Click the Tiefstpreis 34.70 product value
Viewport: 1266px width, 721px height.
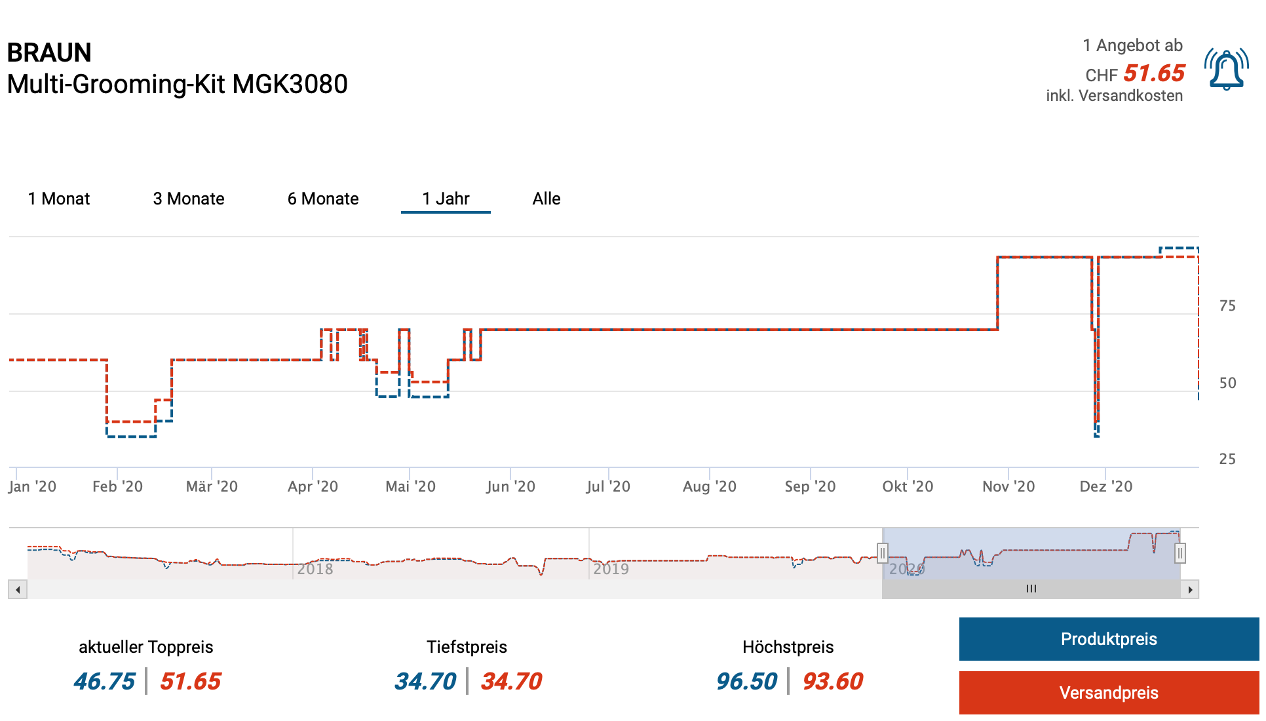tap(425, 681)
